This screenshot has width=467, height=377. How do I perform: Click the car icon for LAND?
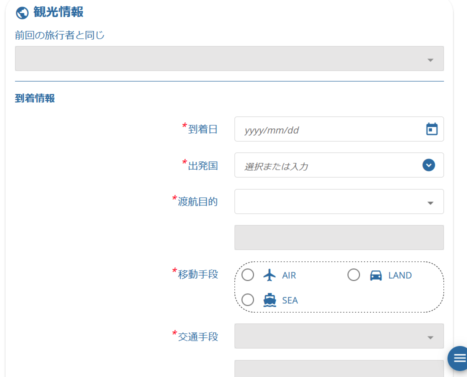click(x=375, y=275)
